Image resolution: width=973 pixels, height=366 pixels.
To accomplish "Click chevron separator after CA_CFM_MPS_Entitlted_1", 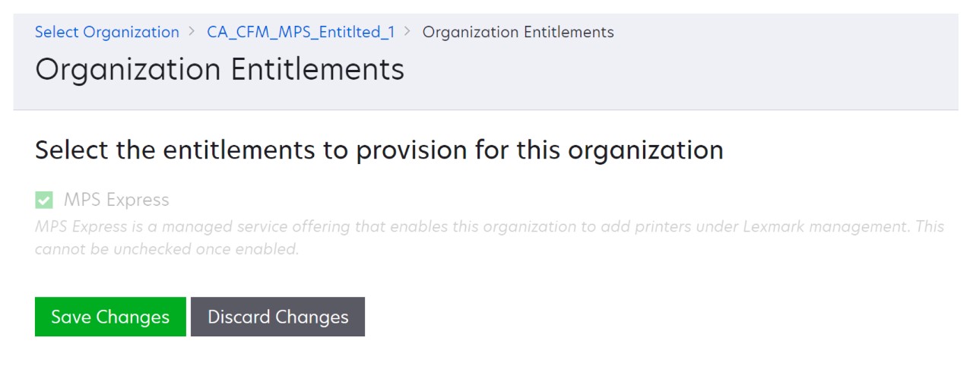I will coord(408,32).
